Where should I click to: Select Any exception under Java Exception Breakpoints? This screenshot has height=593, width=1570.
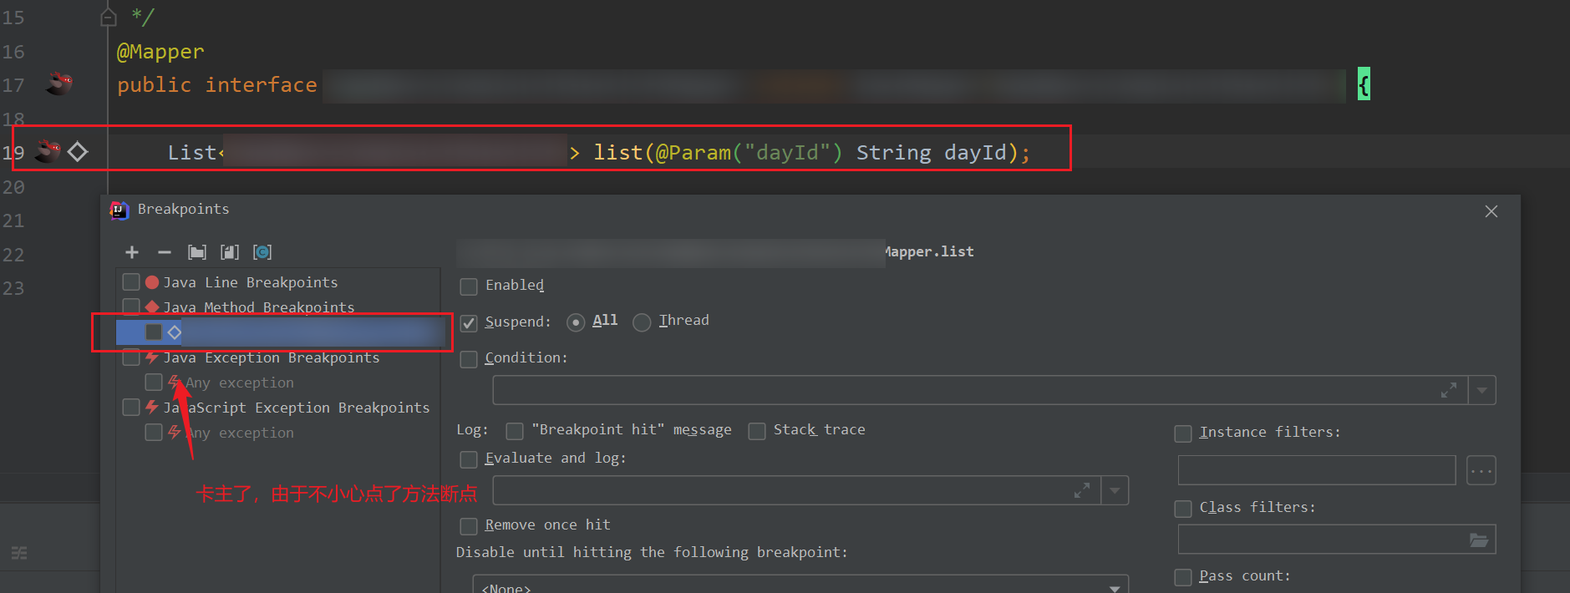click(240, 383)
